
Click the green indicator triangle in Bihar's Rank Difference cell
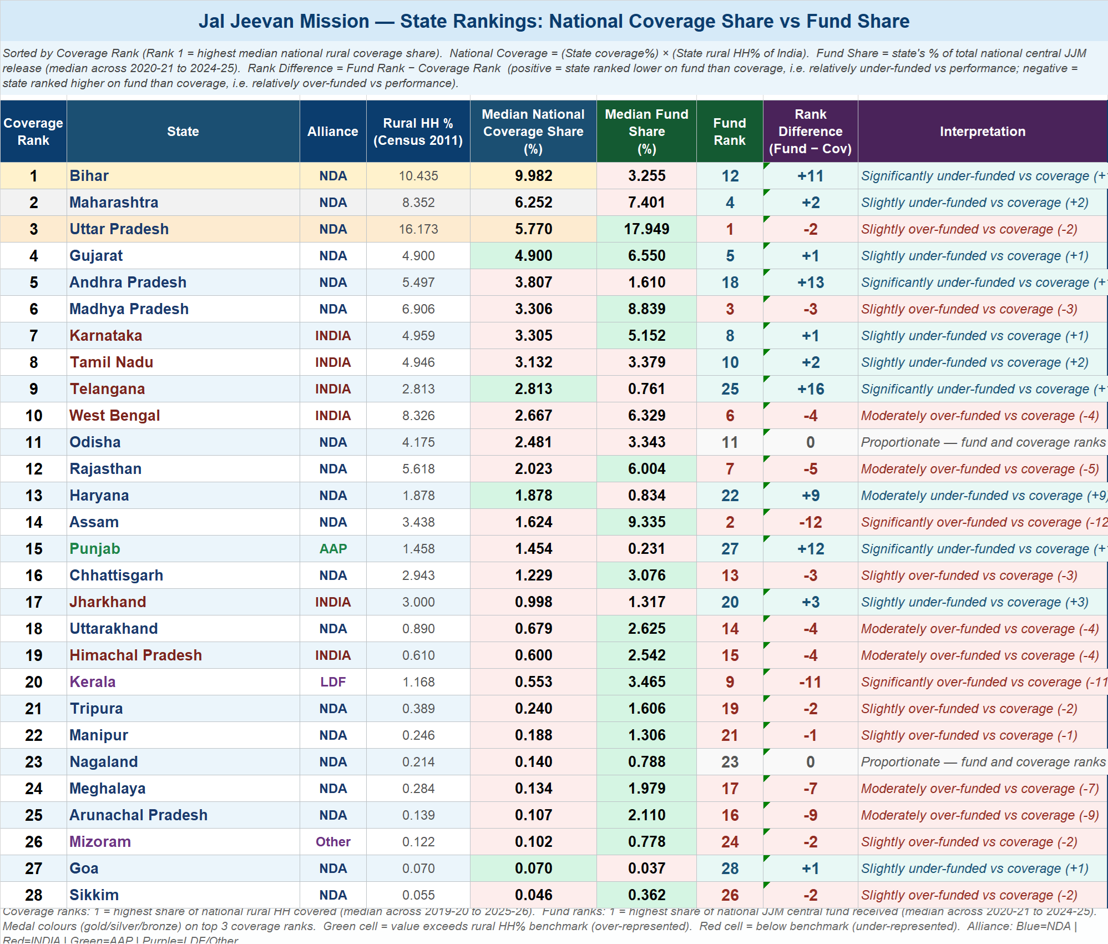[766, 165]
